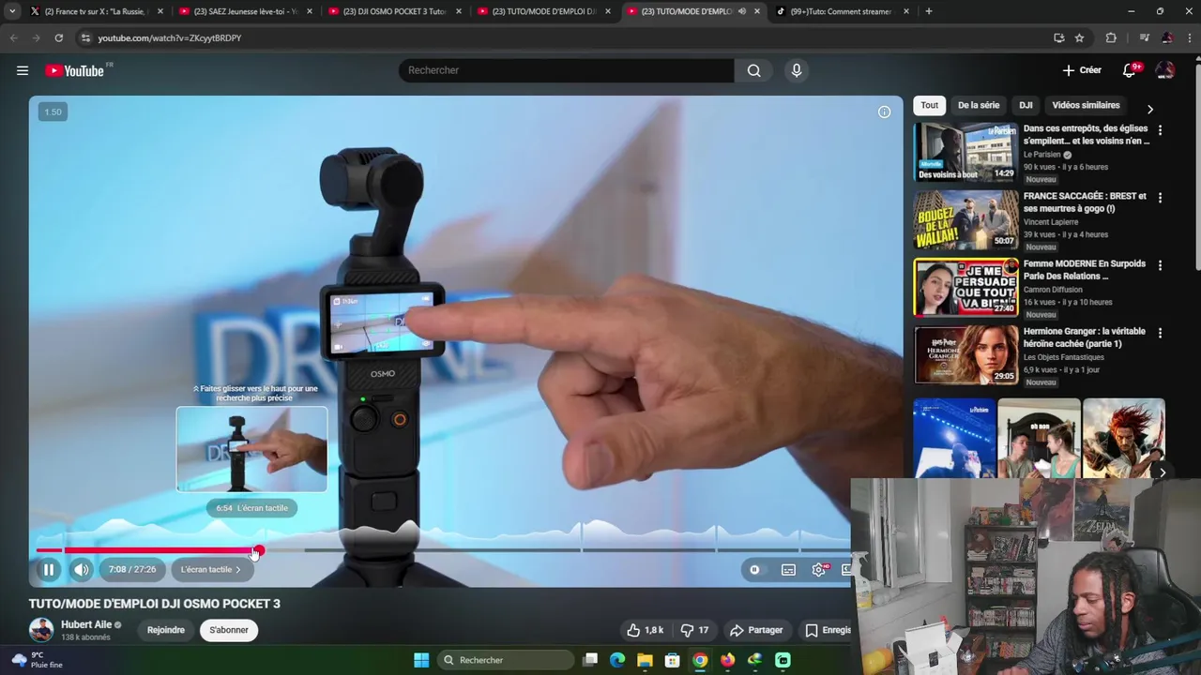Image resolution: width=1201 pixels, height=675 pixels.
Task: Open Microsoft Edge from taskbar
Action: 617,660
